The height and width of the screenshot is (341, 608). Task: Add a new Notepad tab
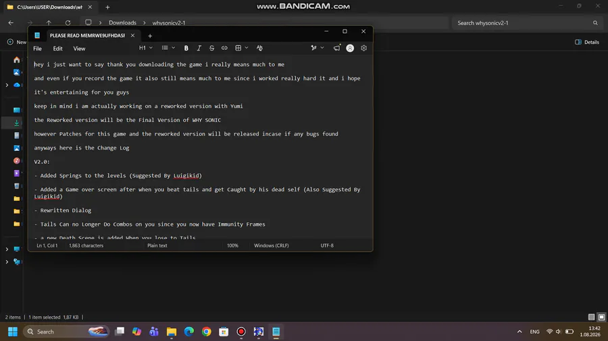pos(150,36)
